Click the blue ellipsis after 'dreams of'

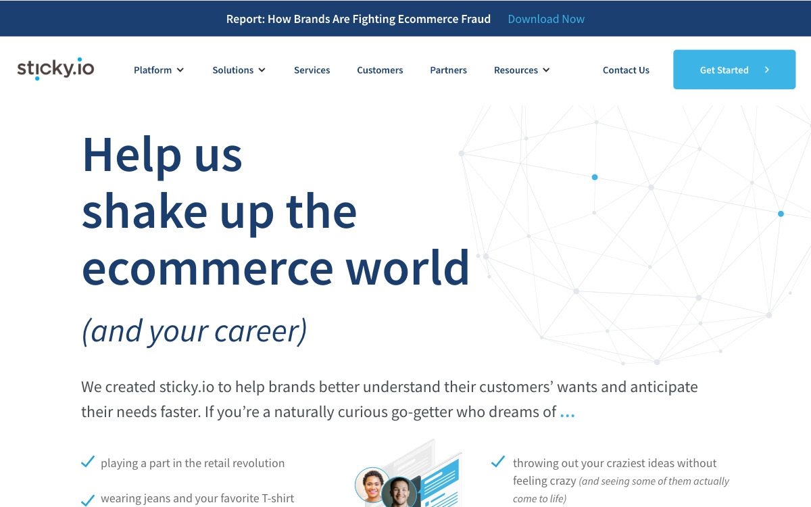point(568,415)
